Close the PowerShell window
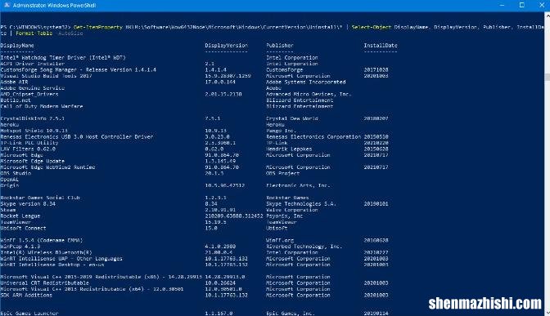550x316 pixels. pos(541,5)
